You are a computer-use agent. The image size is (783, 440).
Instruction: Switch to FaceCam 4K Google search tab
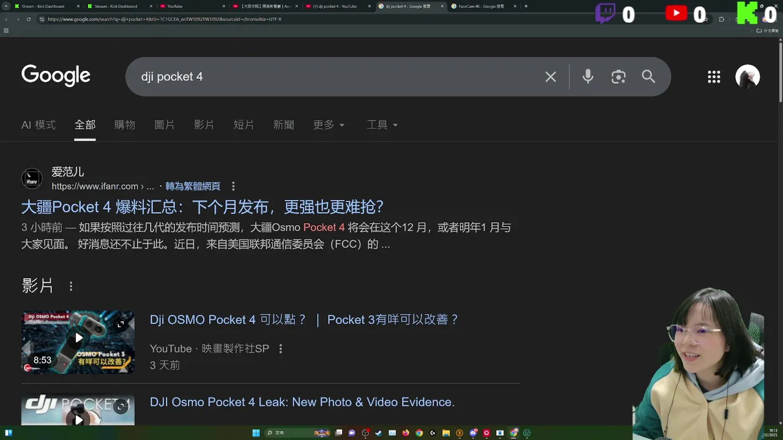[x=484, y=6]
